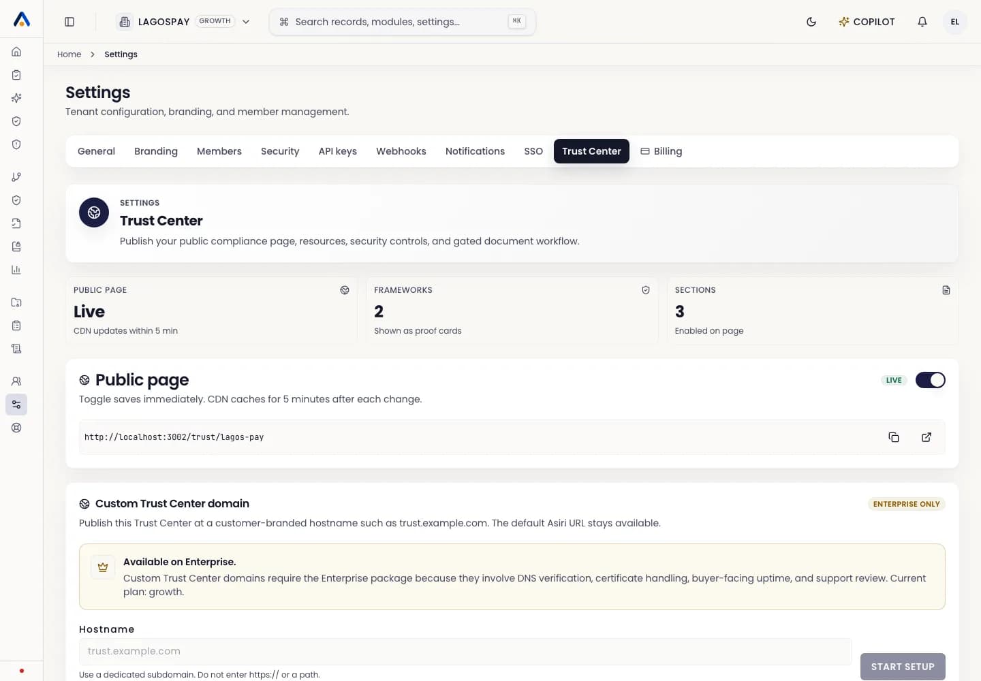
Task: Click the shield-alert sidebar icon
Action: click(16, 144)
